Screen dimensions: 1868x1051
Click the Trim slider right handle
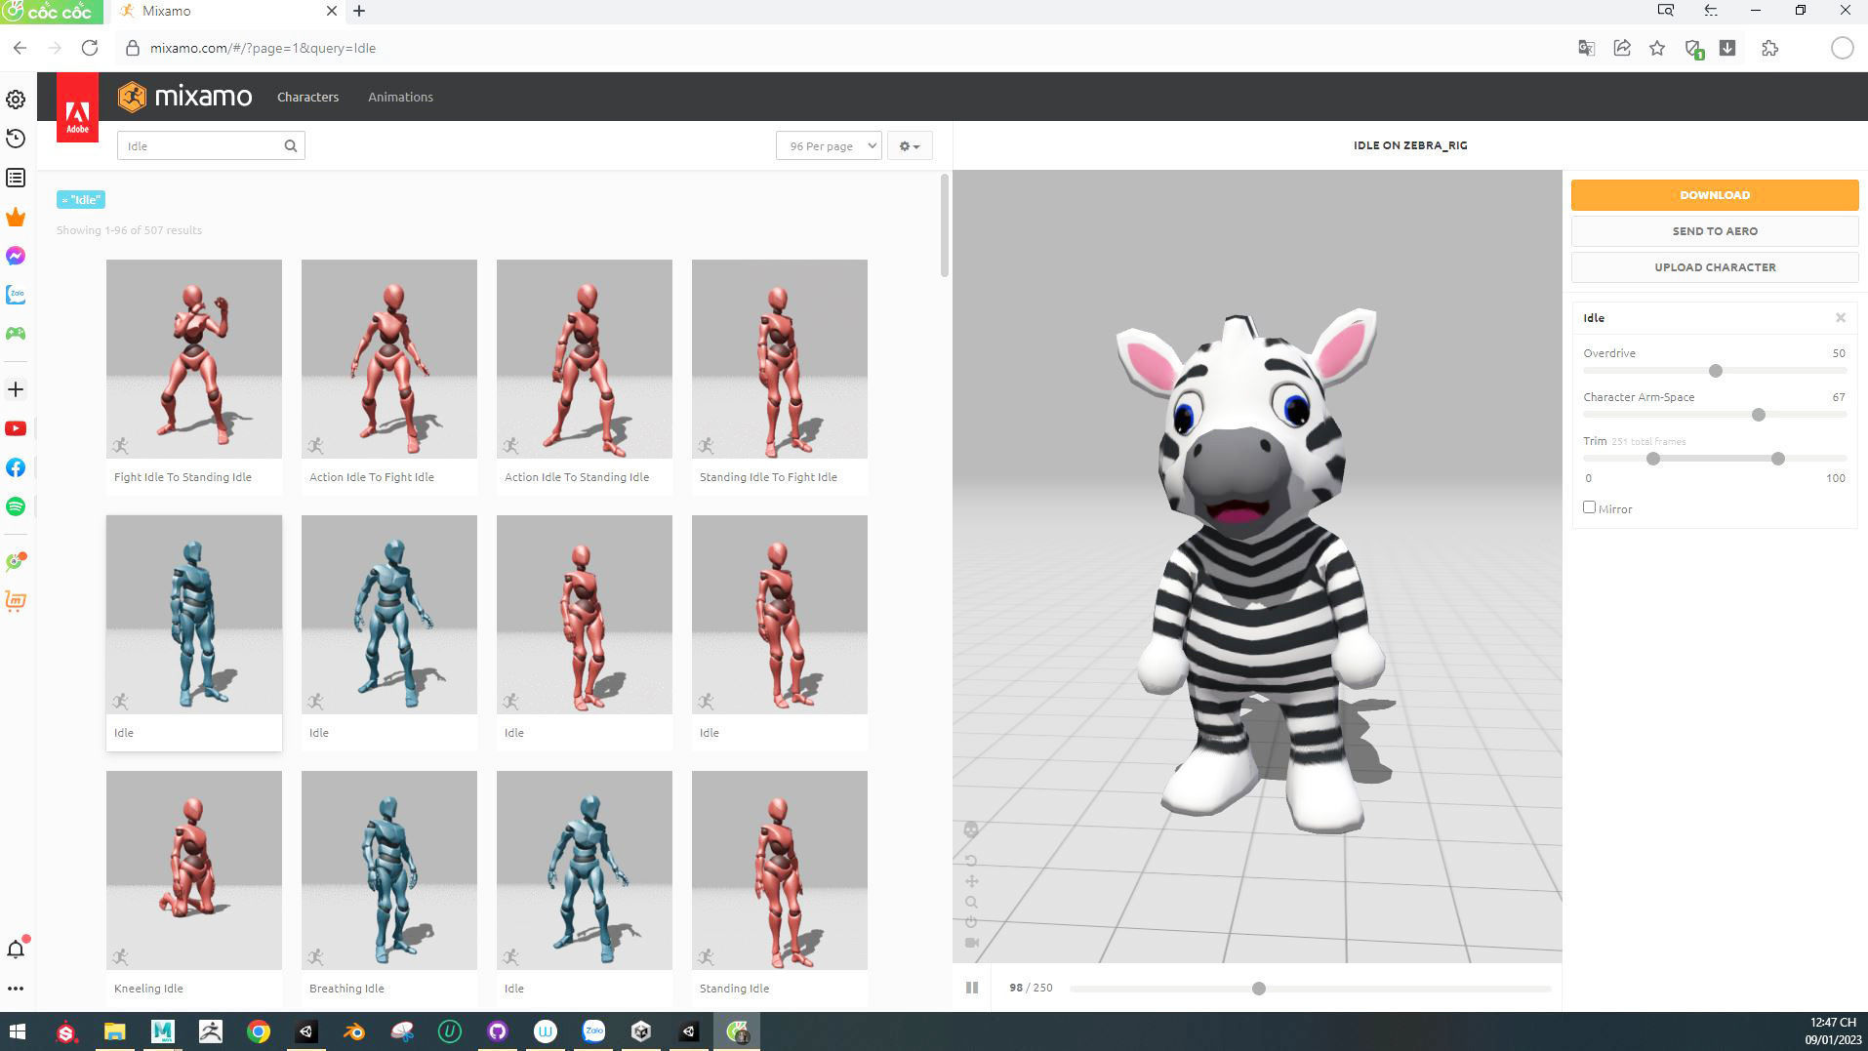(x=1778, y=459)
